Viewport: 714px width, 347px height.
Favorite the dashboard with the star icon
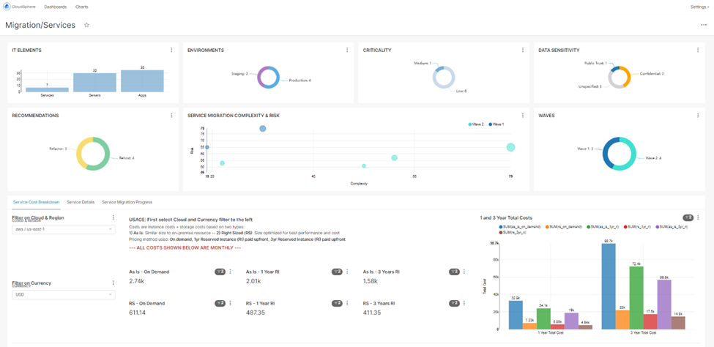[86, 25]
